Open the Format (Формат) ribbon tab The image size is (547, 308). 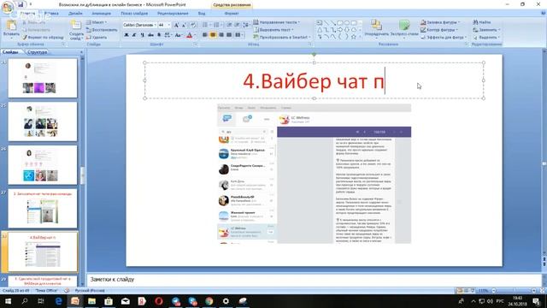click(x=232, y=14)
